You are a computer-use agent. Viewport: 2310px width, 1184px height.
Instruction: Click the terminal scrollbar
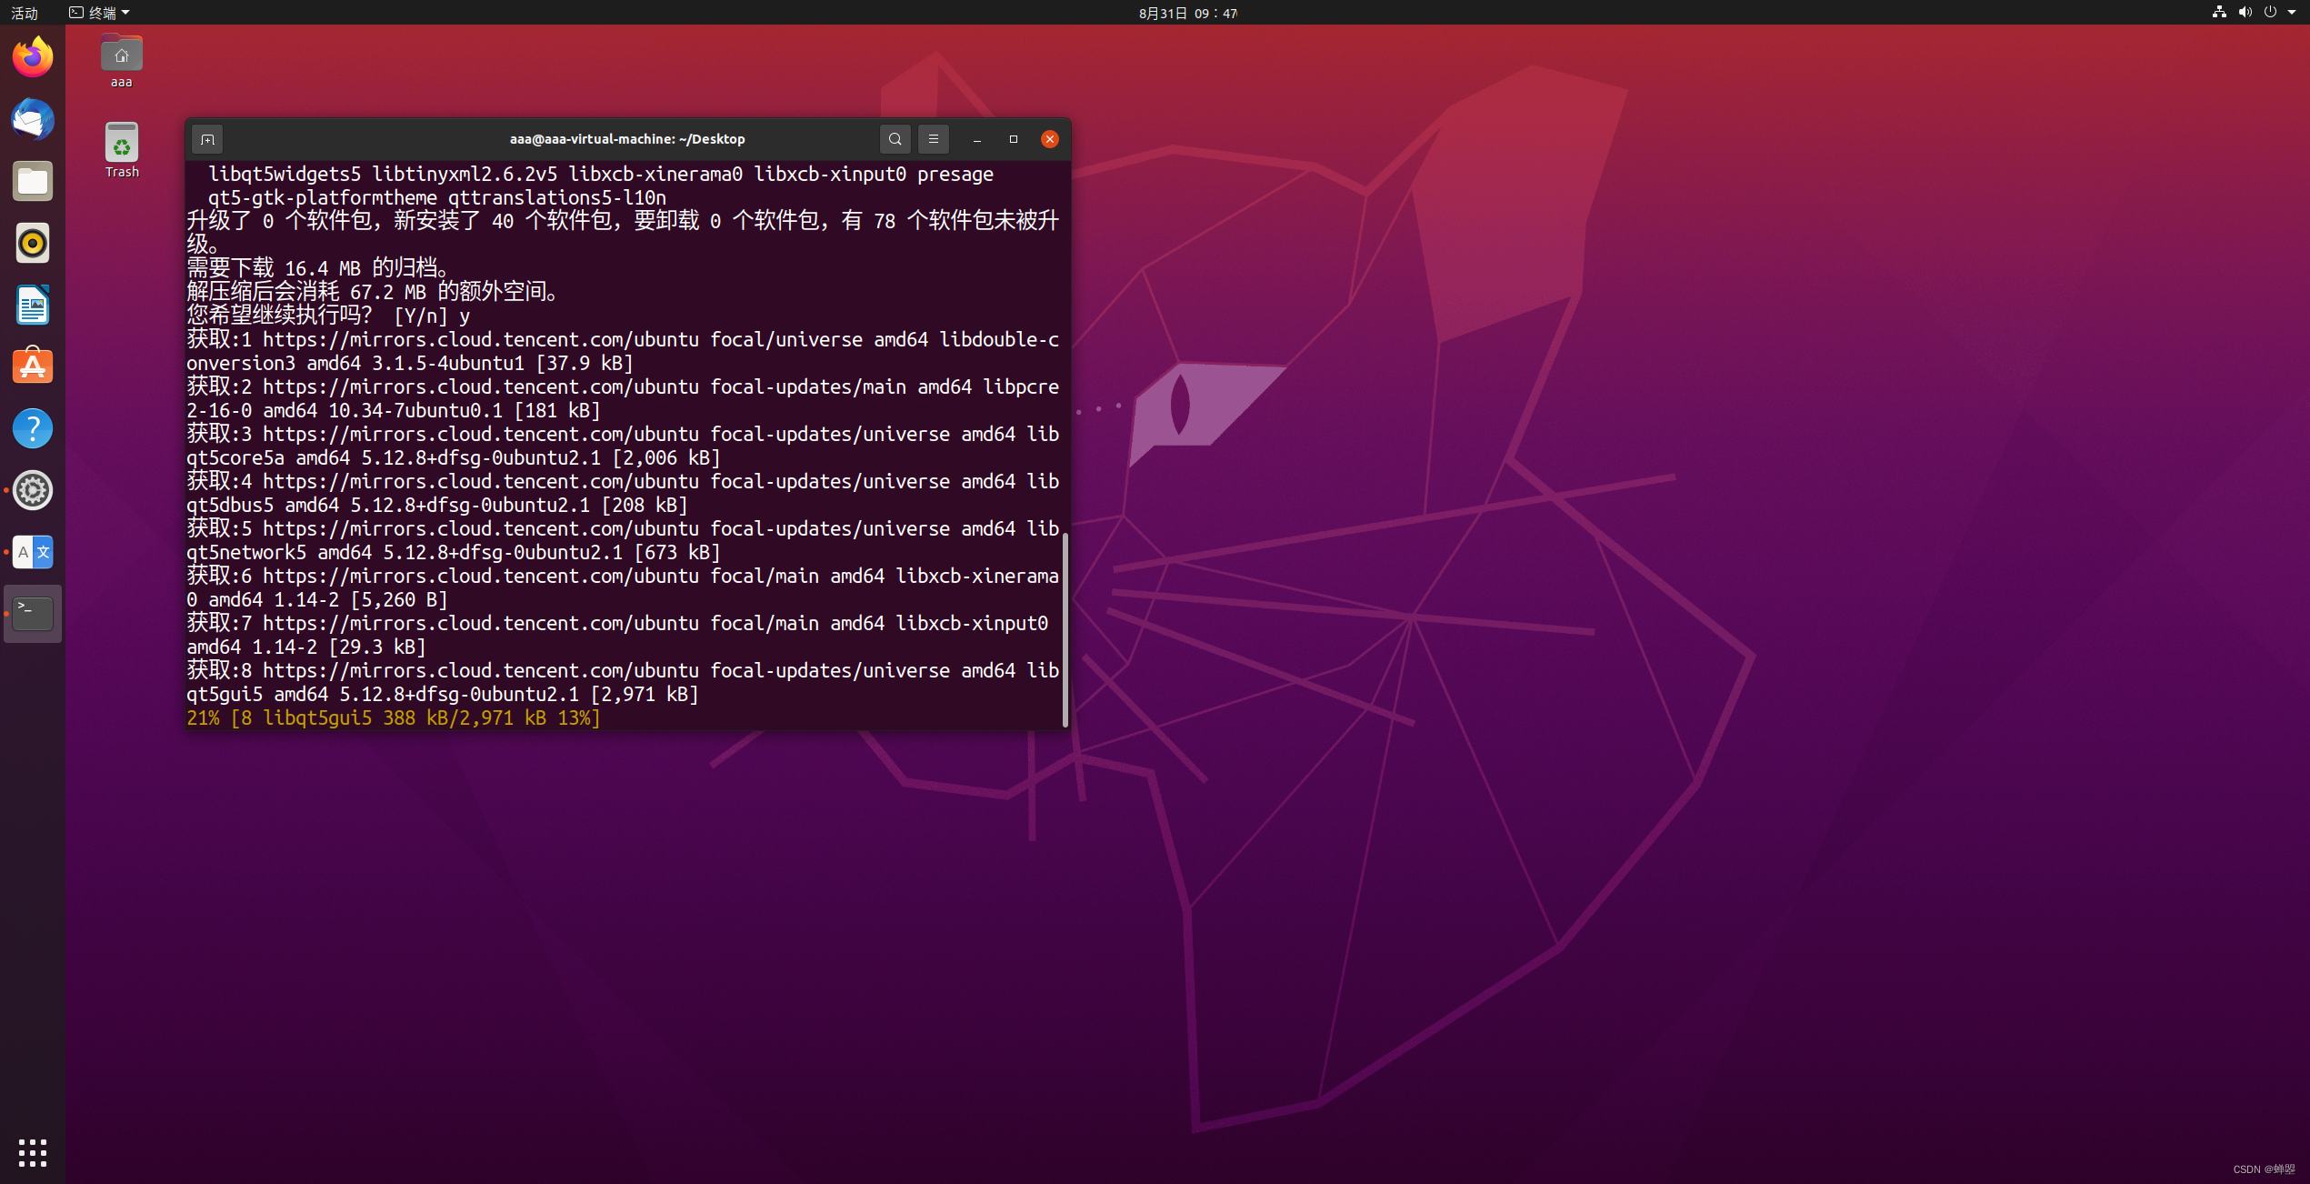click(x=1065, y=627)
